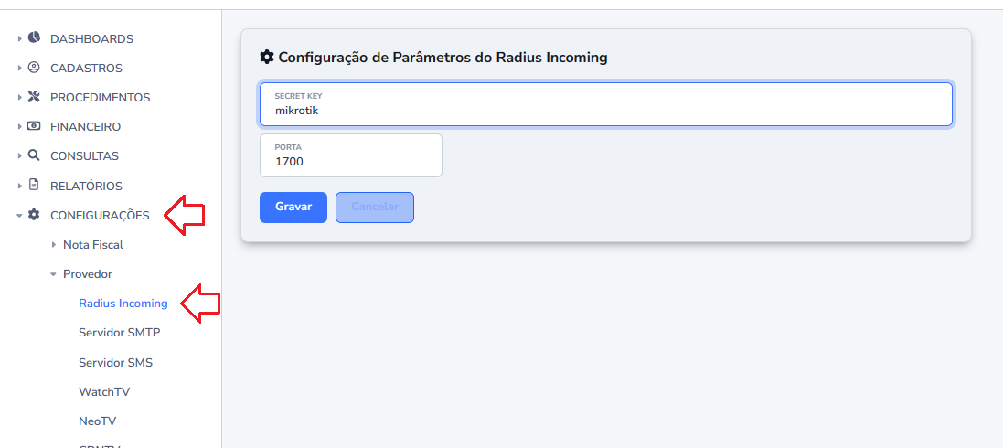Click the Cancelar button
Screen dimensions: 1003x448
click(x=375, y=208)
